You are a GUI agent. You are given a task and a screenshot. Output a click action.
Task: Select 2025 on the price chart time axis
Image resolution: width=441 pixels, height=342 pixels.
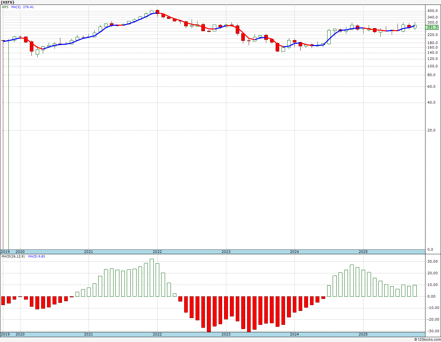click(x=363, y=252)
